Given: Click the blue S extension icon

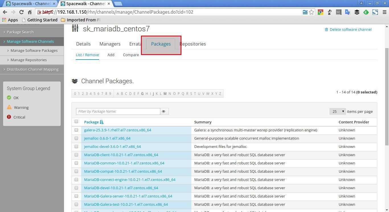Looking at the screenshot, I should click(375, 12).
